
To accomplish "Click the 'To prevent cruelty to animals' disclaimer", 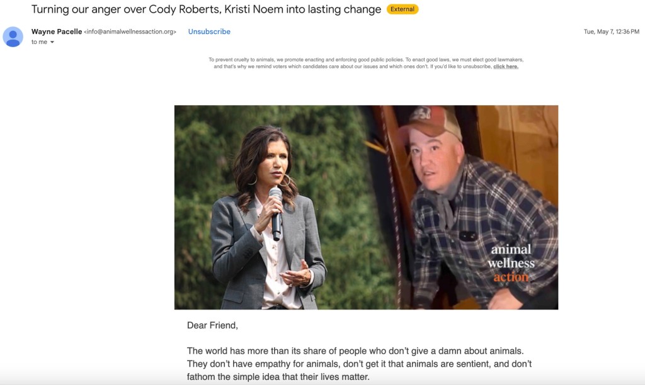I will pyautogui.click(x=366, y=63).
